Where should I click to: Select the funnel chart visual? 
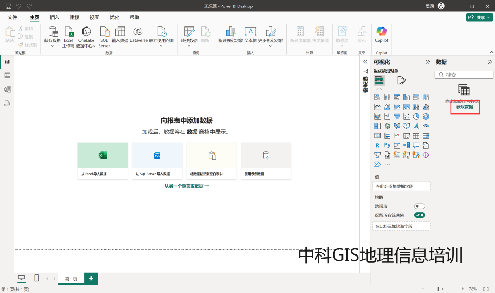(397, 116)
